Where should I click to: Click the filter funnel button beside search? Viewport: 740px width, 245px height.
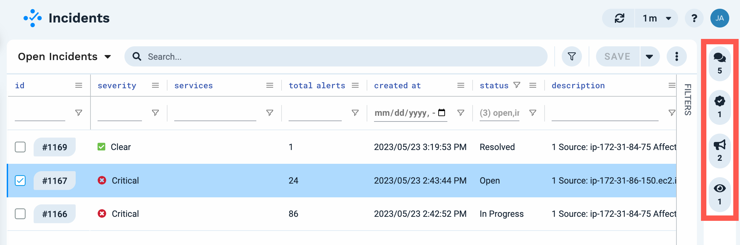click(x=572, y=56)
